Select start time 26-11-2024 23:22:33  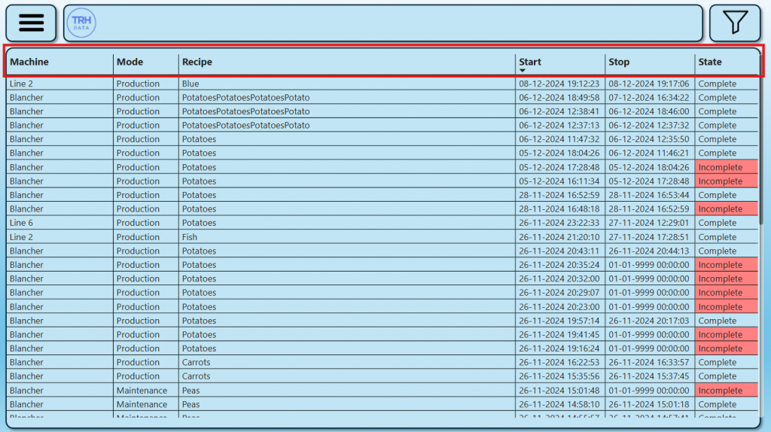point(559,223)
